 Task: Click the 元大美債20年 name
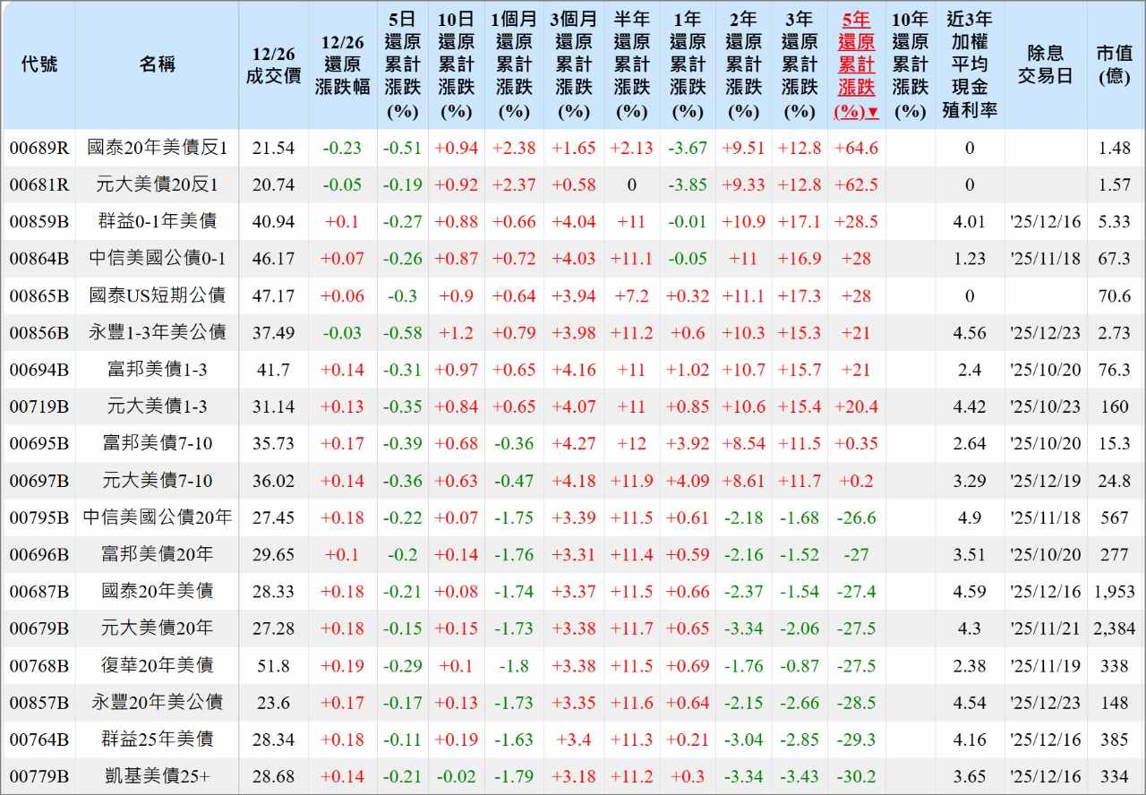(157, 628)
